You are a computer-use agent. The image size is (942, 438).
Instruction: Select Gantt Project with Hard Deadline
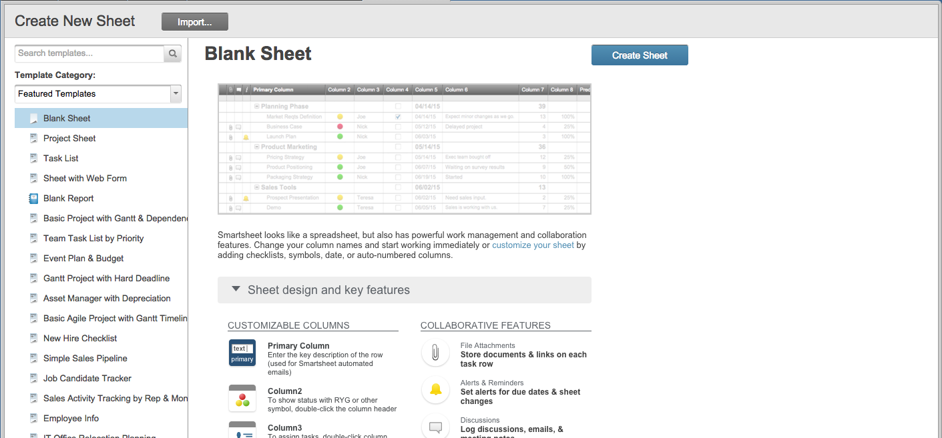coord(101,279)
